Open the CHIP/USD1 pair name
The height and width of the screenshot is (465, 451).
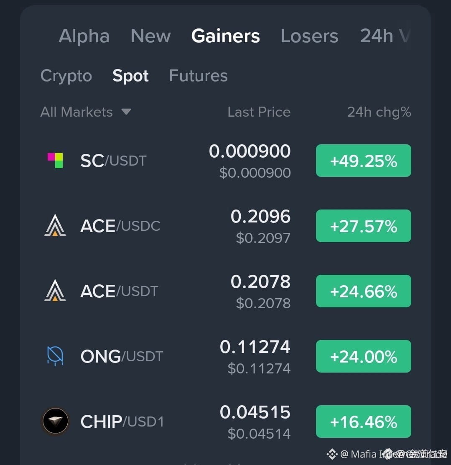[122, 422]
